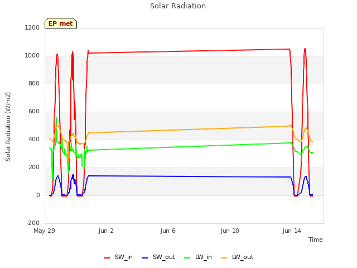Click the 1000 y-axis label
This screenshot has width=357, height=268.
pos(32,56)
